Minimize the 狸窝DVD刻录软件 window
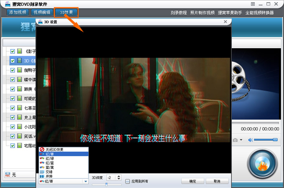The width and height of the screenshot is (284, 188). (261, 4)
